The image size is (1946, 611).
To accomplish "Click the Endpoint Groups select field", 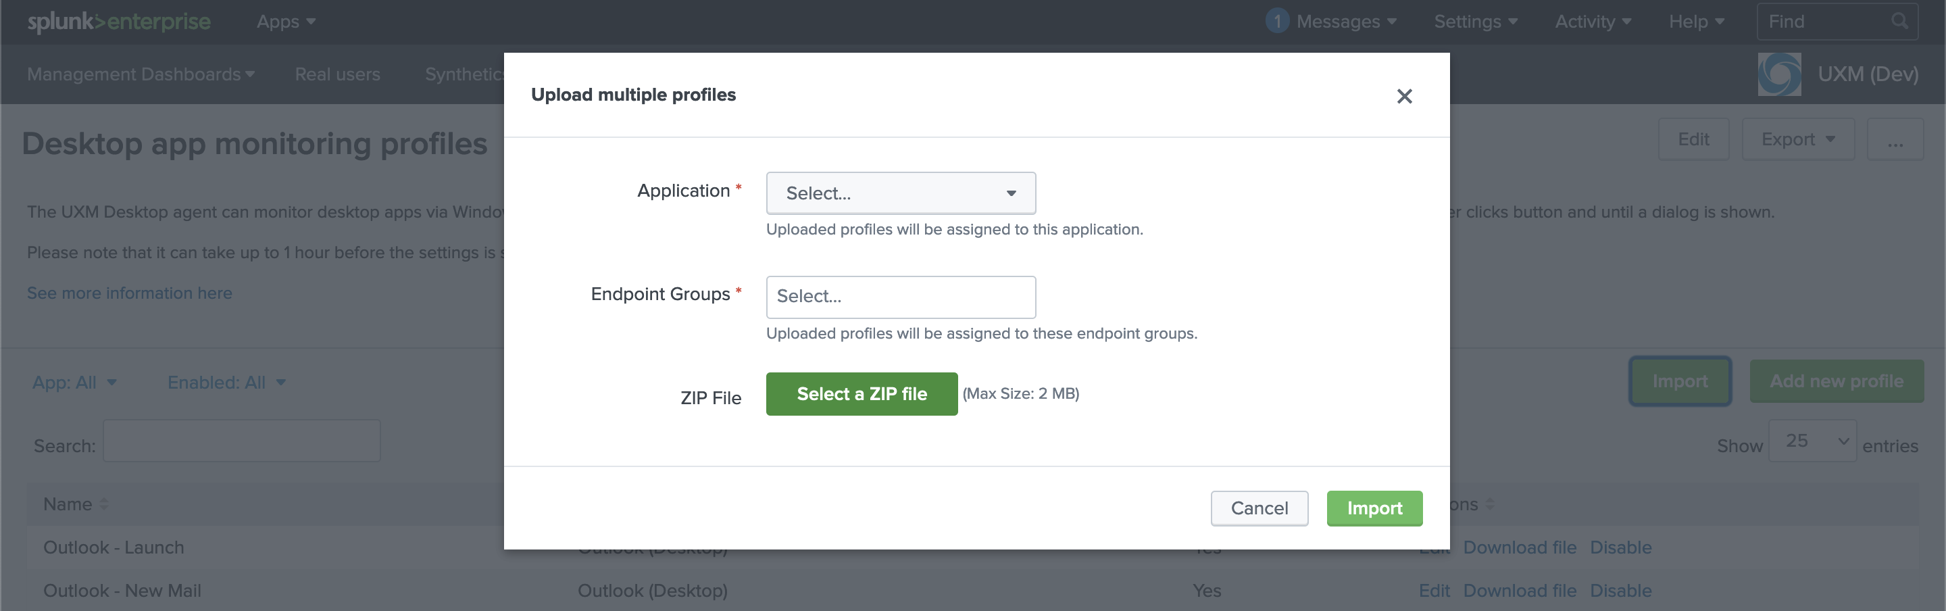I will [x=901, y=297].
